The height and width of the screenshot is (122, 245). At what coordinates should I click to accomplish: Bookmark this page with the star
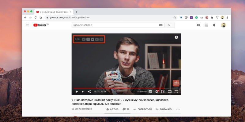175,18
